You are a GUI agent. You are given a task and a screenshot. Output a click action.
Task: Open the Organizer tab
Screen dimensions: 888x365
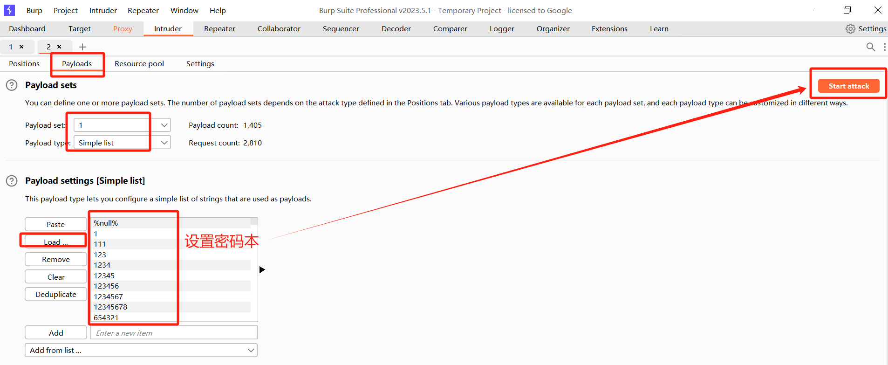pos(553,29)
